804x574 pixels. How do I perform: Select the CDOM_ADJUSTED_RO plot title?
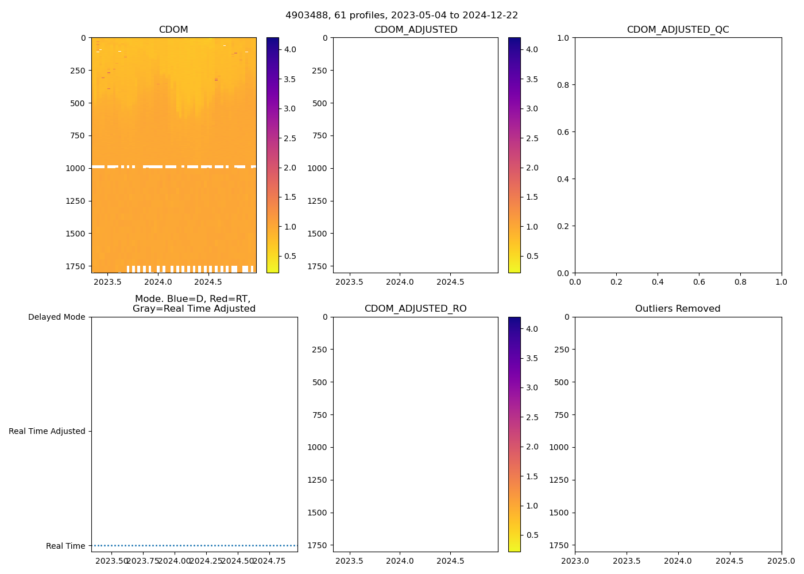point(415,309)
